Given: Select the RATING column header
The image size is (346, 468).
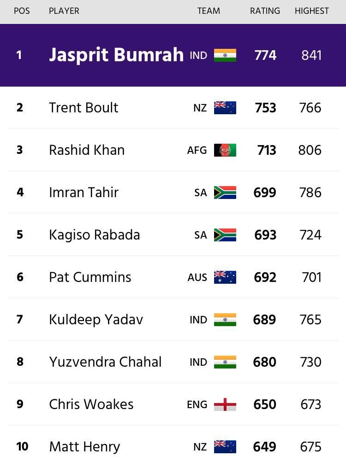Looking at the screenshot, I should [x=265, y=11].
